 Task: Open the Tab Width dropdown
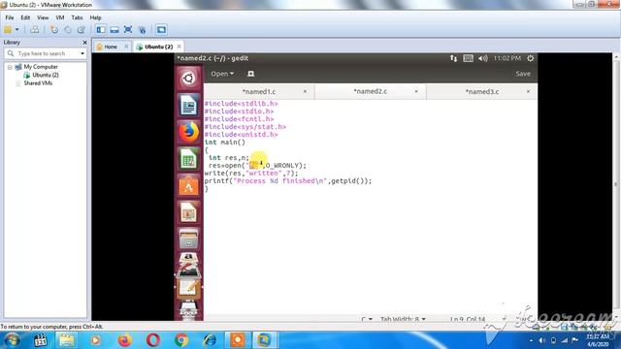[x=403, y=319]
